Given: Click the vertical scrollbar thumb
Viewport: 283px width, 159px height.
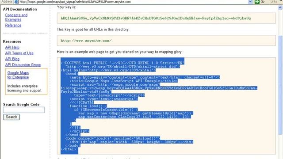Looking at the screenshot, I should 280,85.
